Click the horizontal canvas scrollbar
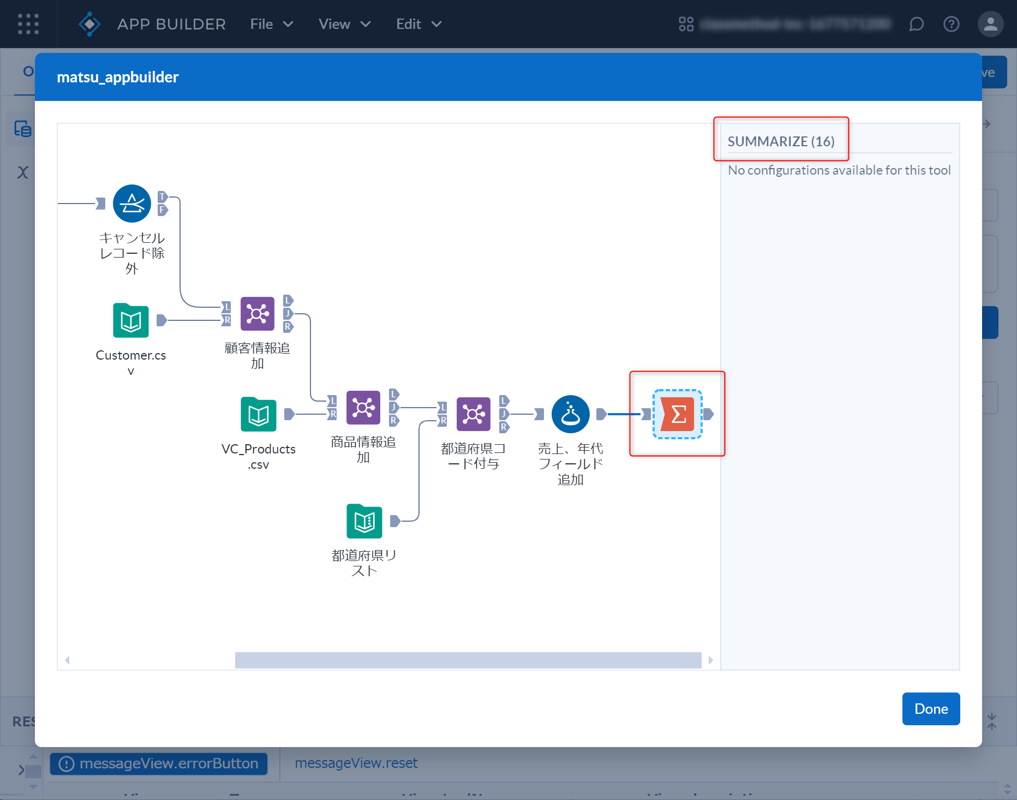 point(468,660)
